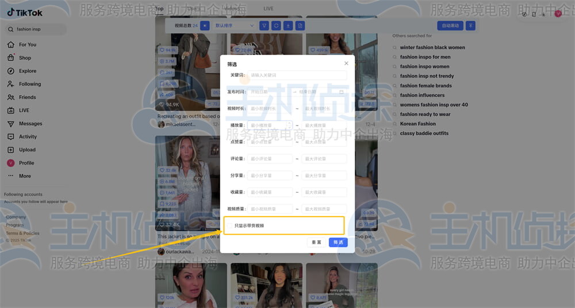Viewport: 575px width, 308px height.
Task: Click the scroll-to-top arrow icon in toolbar
Action: tap(470, 26)
